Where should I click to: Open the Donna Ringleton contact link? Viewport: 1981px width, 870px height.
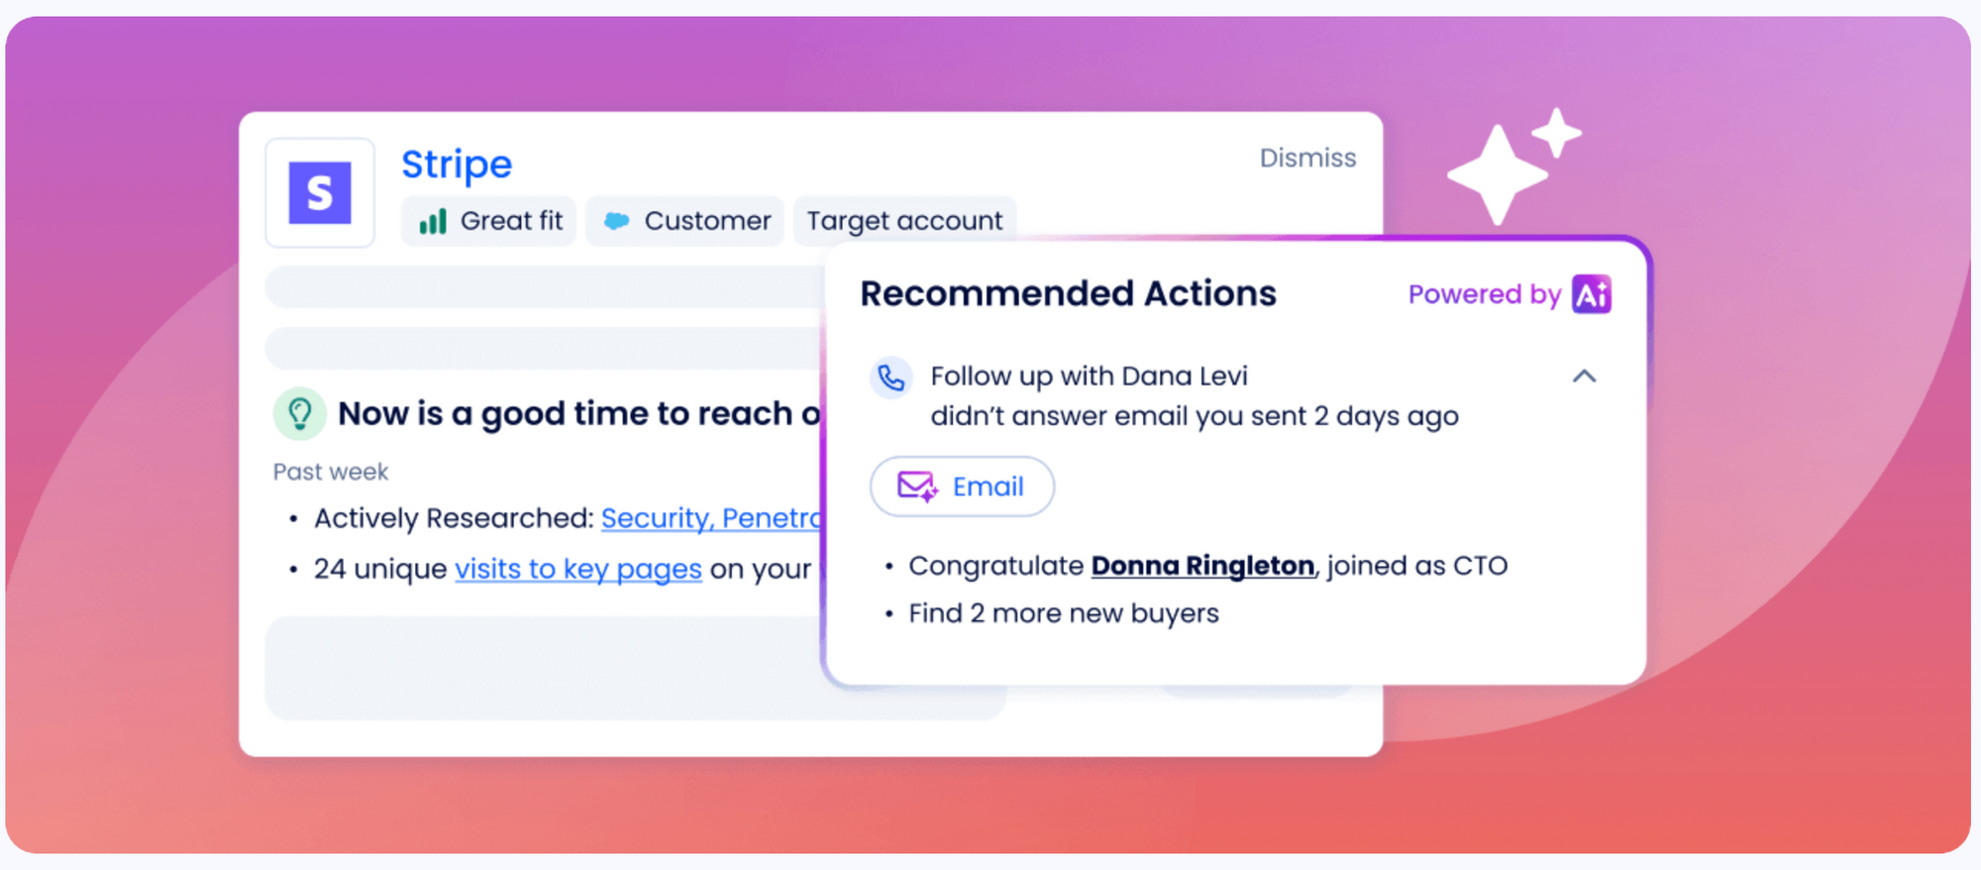1202,566
